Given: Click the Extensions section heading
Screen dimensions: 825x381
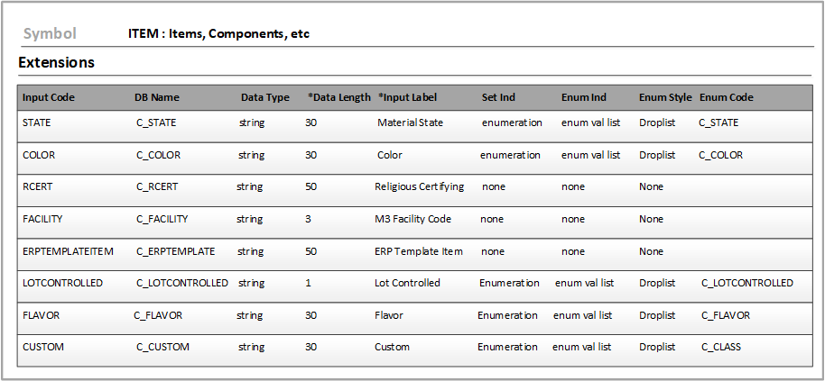Looking at the screenshot, I should coord(56,63).
